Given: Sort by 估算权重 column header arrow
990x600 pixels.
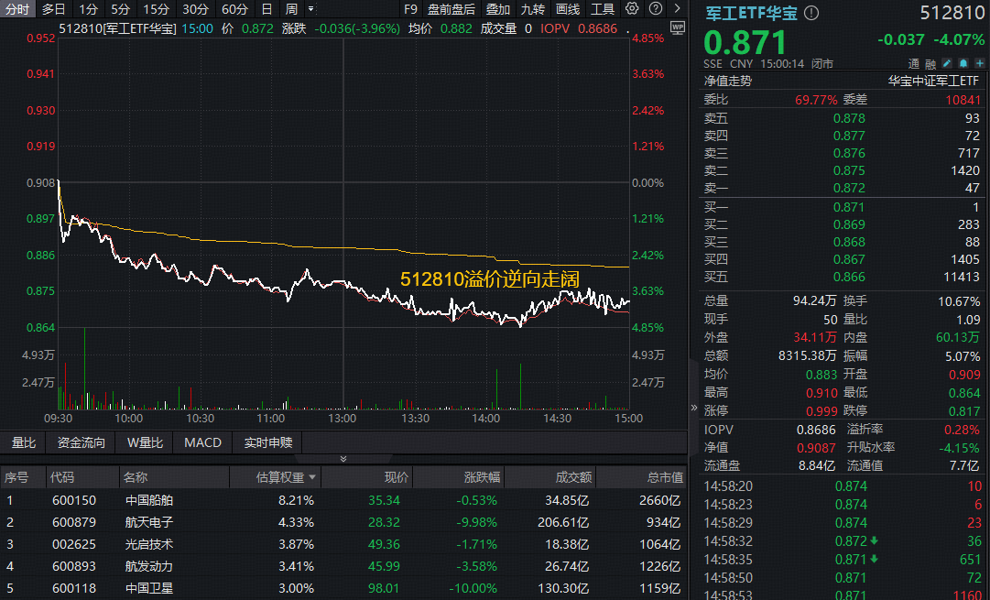Looking at the screenshot, I should [x=313, y=477].
